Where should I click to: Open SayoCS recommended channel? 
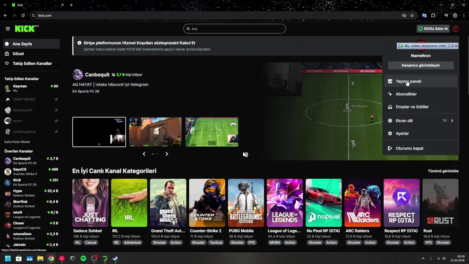click(x=31, y=172)
